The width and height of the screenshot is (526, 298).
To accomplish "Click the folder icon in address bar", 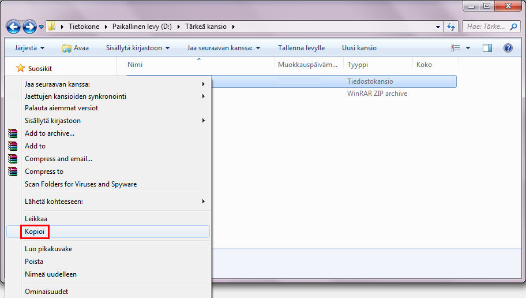I will click(51, 26).
